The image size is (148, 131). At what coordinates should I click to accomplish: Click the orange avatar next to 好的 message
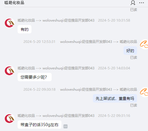144,44
